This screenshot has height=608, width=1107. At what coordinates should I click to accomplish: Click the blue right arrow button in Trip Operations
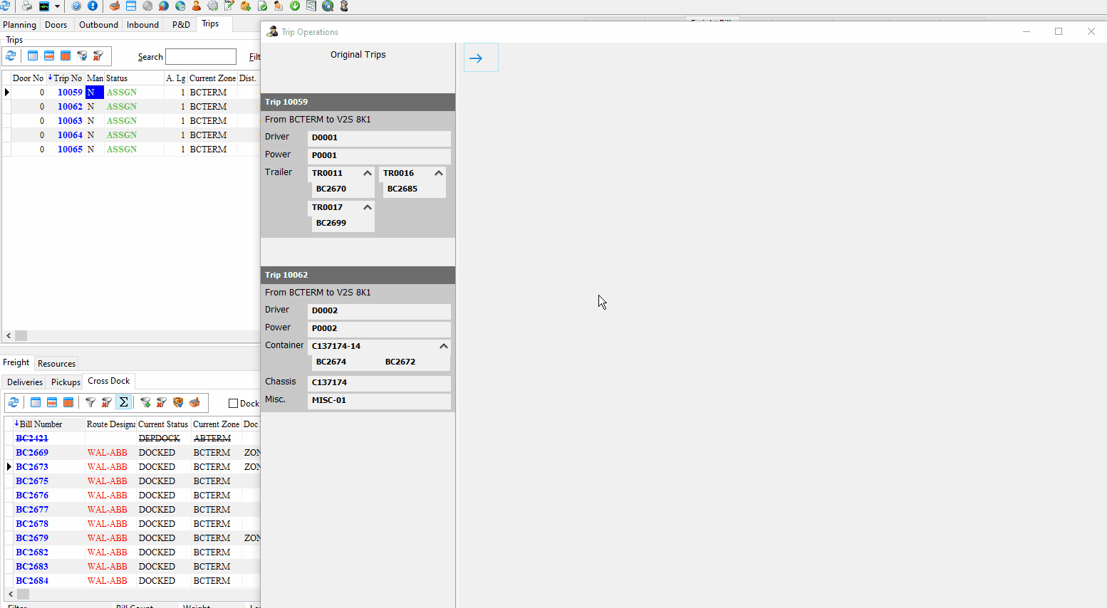coord(481,58)
